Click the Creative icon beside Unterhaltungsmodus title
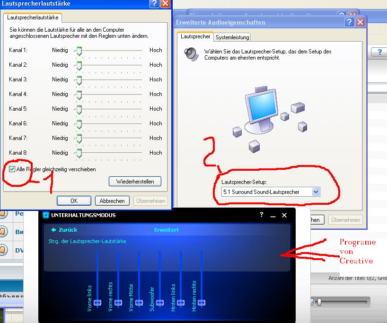This screenshot has height=323, width=387. click(x=46, y=215)
